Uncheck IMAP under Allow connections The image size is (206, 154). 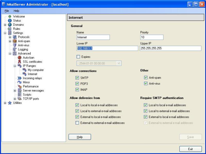[x=77, y=90]
